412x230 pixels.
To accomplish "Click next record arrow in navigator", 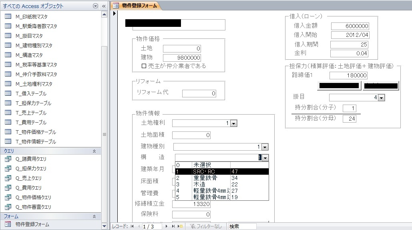I will coord(167,226).
